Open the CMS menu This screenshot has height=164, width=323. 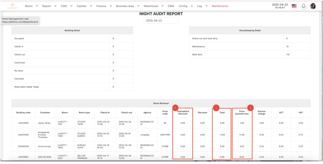(x=66, y=6)
